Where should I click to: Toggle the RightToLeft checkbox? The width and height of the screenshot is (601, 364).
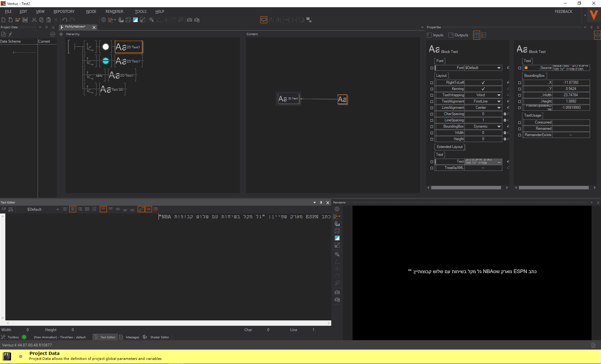tap(483, 82)
